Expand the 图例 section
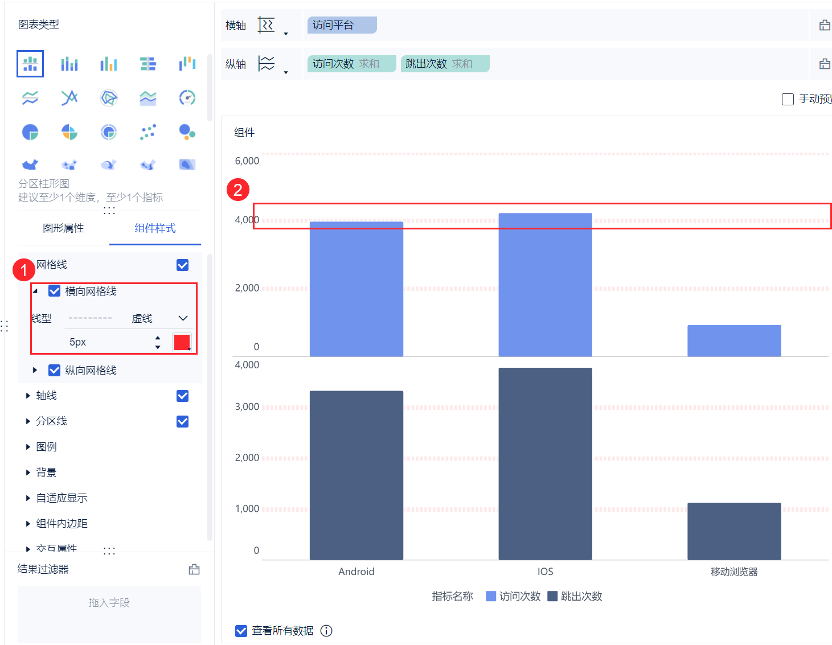The image size is (832, 645). pos(28,447)
